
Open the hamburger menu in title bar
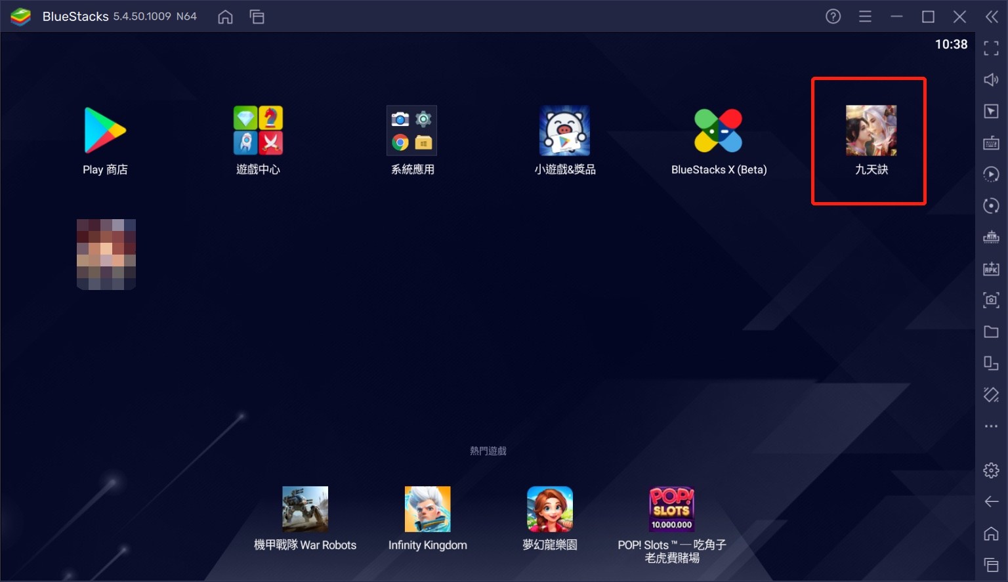point(865,16)
